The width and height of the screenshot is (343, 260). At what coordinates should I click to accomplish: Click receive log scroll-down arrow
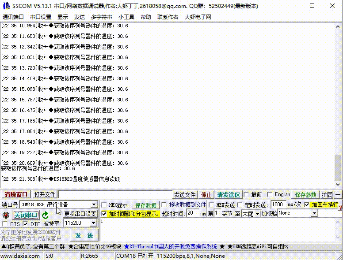tap(338, 185)
